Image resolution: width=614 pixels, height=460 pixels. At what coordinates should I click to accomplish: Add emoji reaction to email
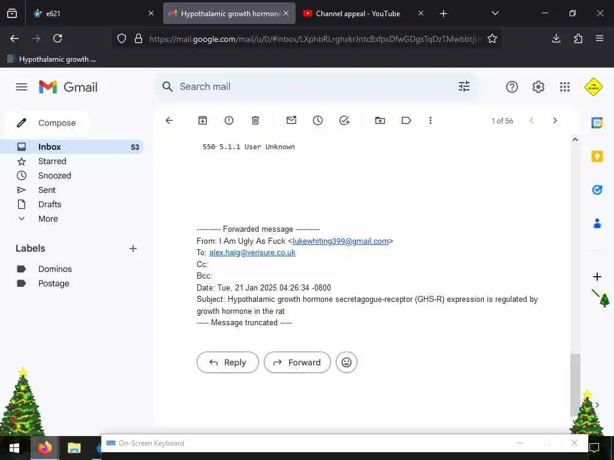pyautogui.click(x=347, y=362)
